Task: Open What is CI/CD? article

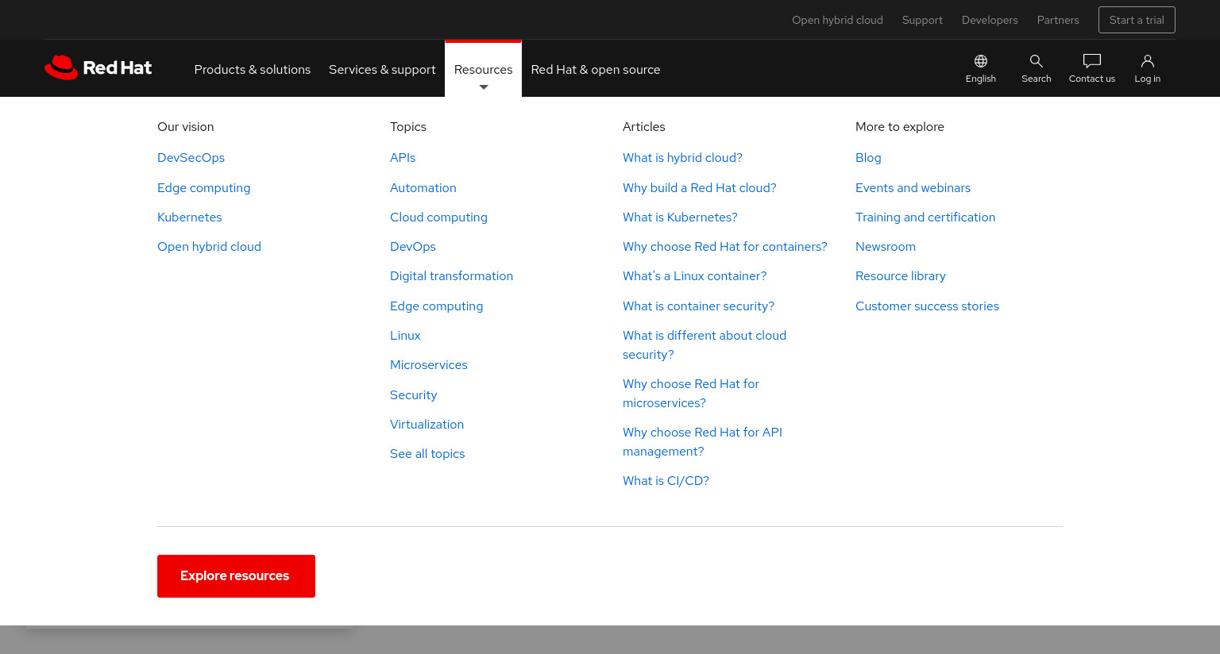Action: coord(666,481)
